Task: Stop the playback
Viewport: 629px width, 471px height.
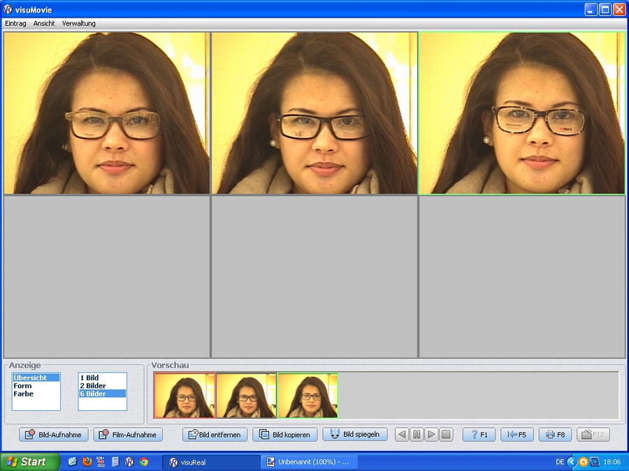Action: [x=446, y=435]
